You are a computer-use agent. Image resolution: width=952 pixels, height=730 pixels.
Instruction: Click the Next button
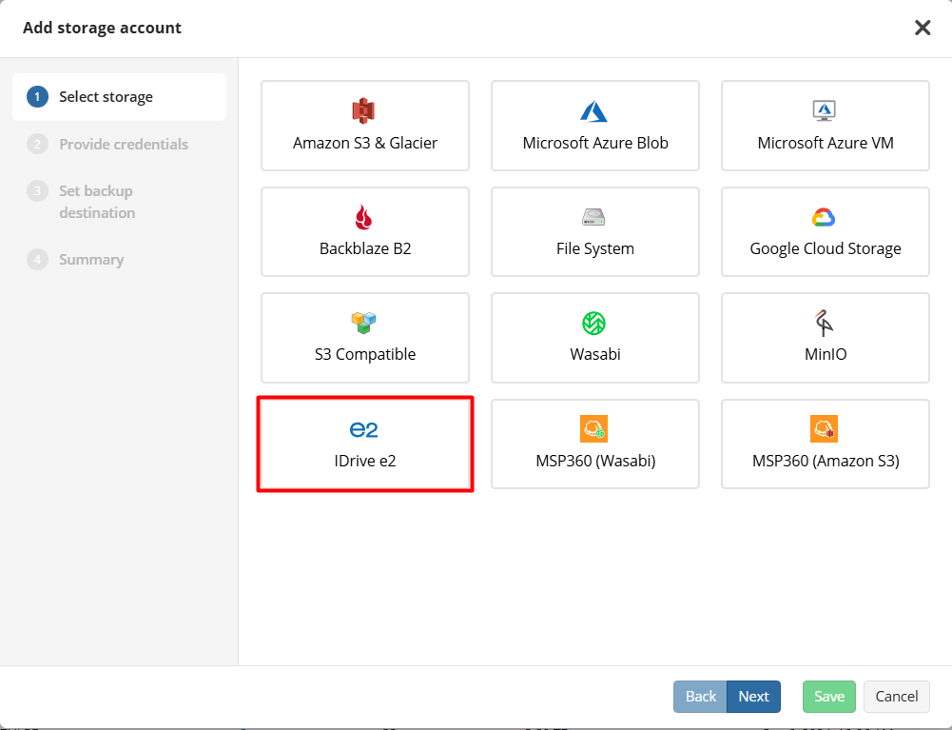[x=753, y=697]
